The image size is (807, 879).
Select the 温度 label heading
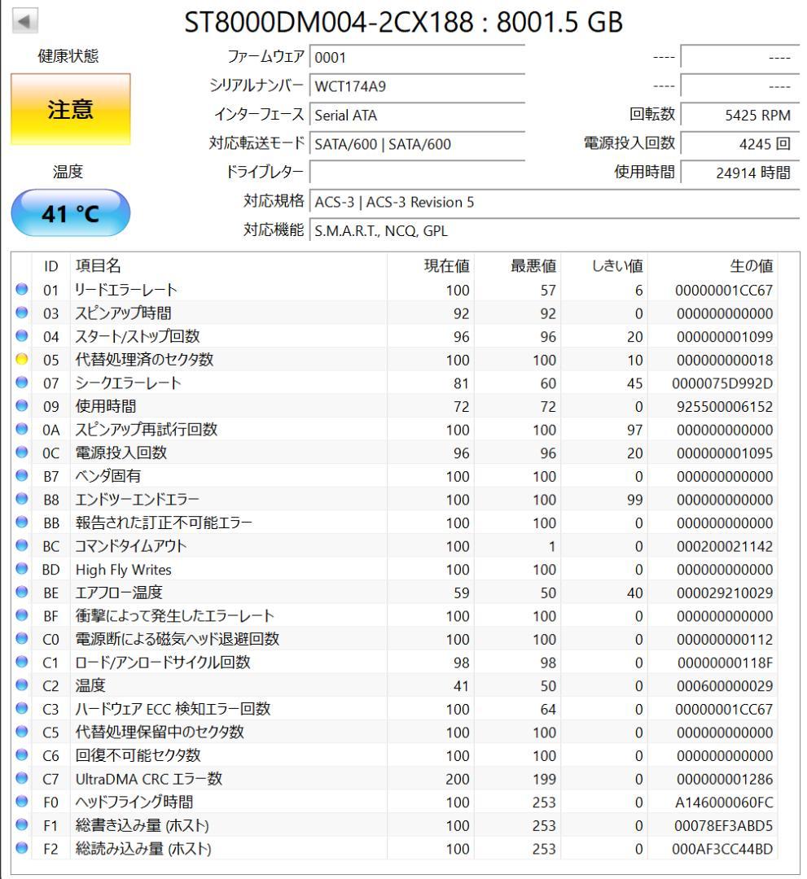click(67, 170)
